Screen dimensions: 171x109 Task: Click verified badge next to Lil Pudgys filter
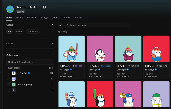click(29, 73)
